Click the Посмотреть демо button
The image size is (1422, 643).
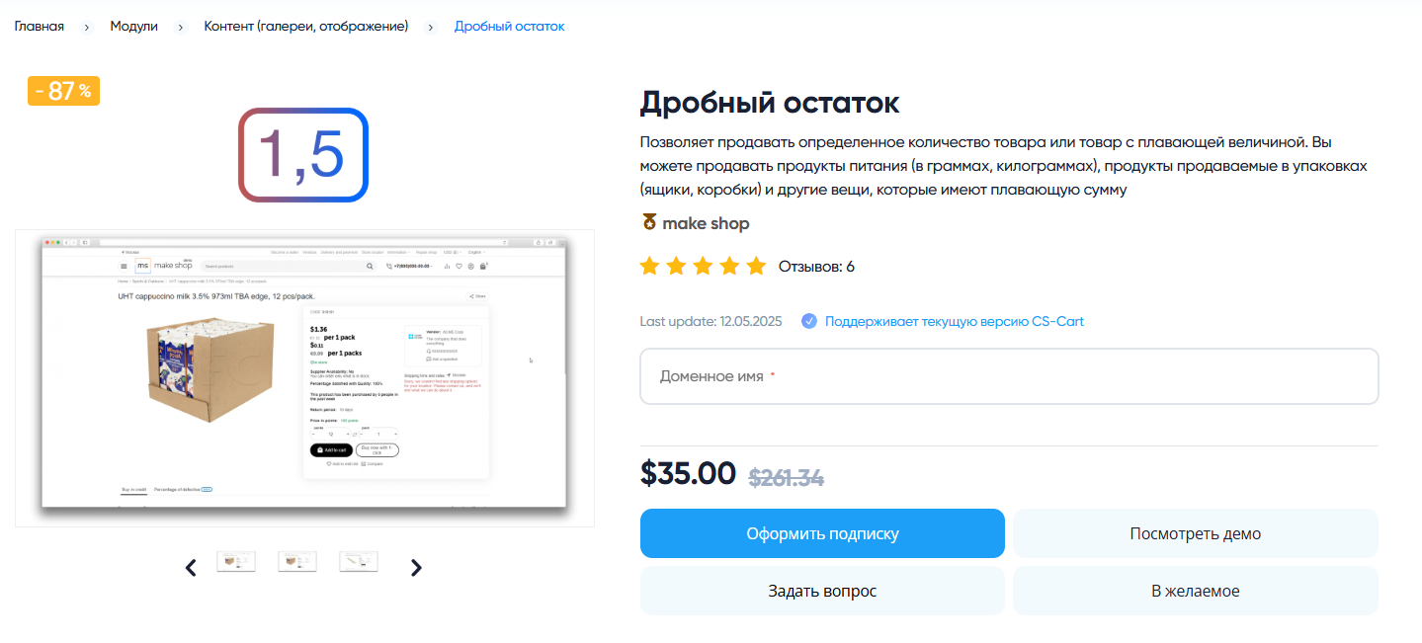1195,533
